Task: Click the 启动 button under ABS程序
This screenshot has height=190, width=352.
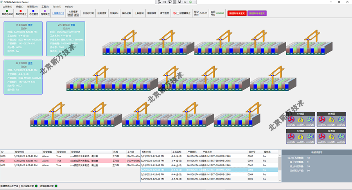Action: 70,15
